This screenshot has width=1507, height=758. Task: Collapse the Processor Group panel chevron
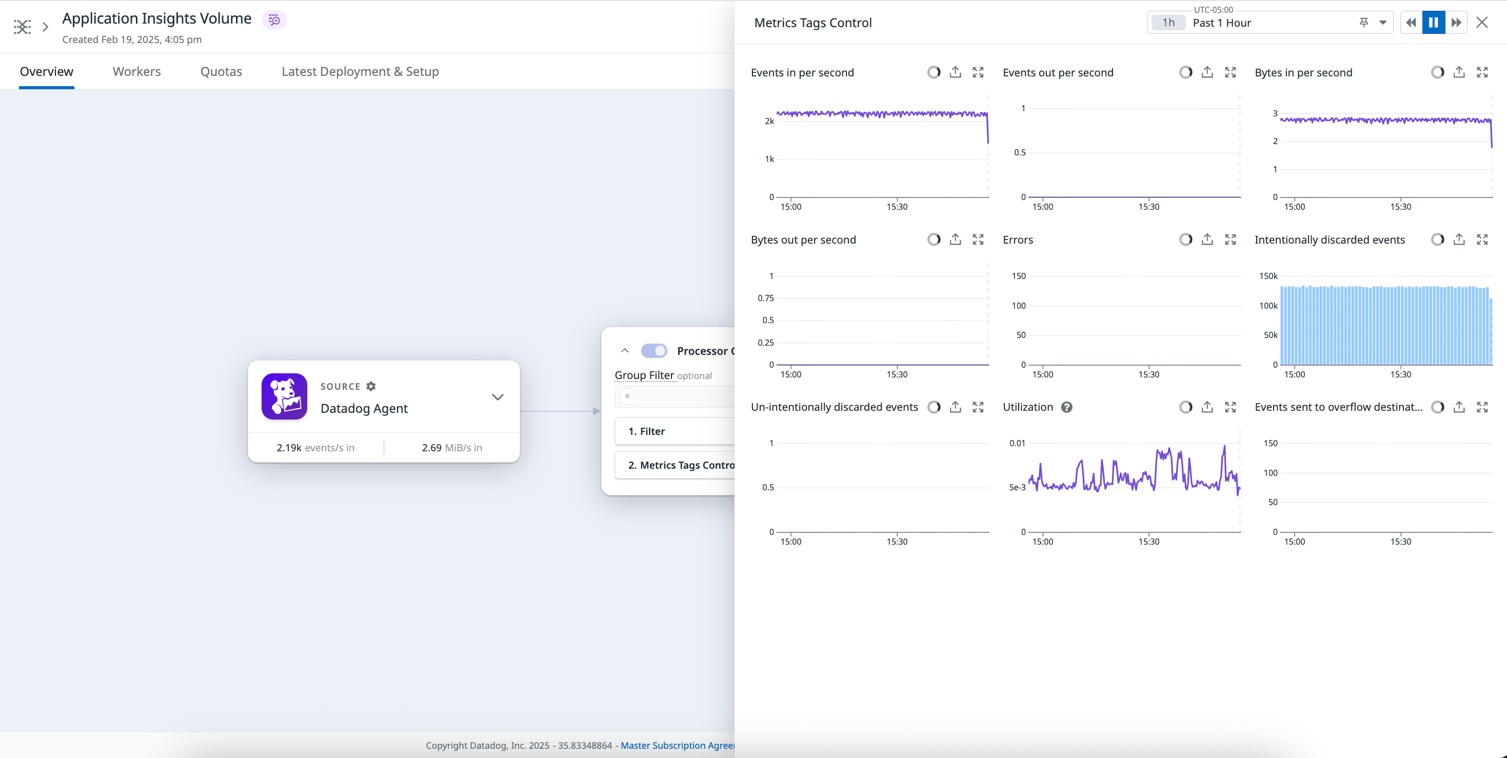(624, 350)
